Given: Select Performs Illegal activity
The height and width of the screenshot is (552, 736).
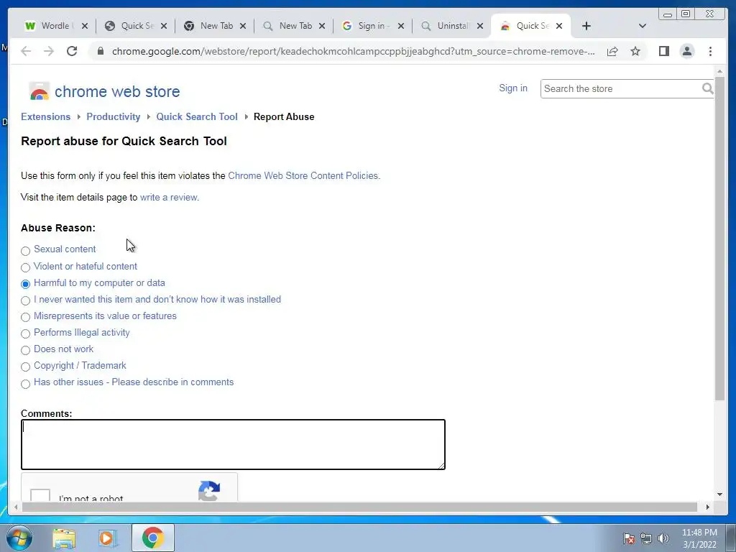Looking at the screenshot, I should (25, 333).
